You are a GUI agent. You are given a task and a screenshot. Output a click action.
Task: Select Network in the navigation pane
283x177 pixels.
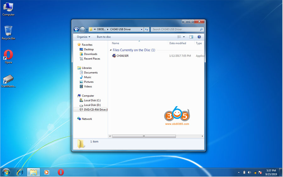85,119
